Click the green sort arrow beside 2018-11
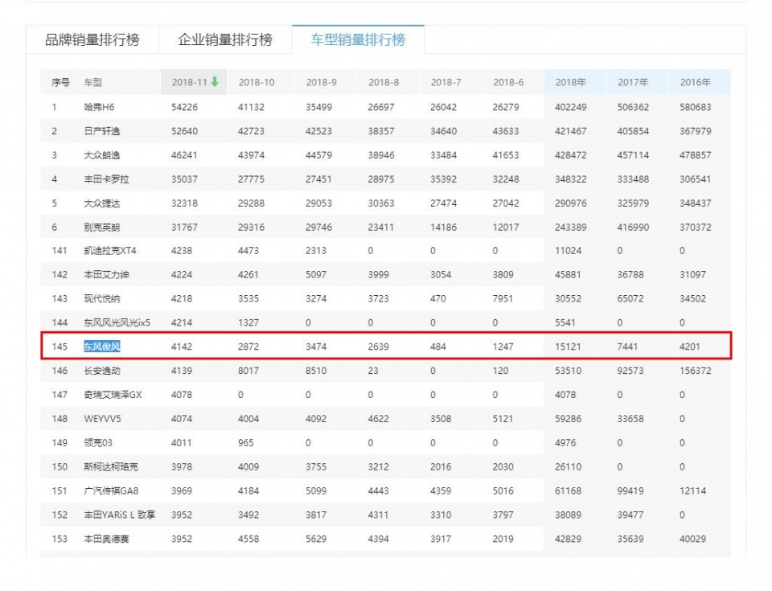 [215, 82]
